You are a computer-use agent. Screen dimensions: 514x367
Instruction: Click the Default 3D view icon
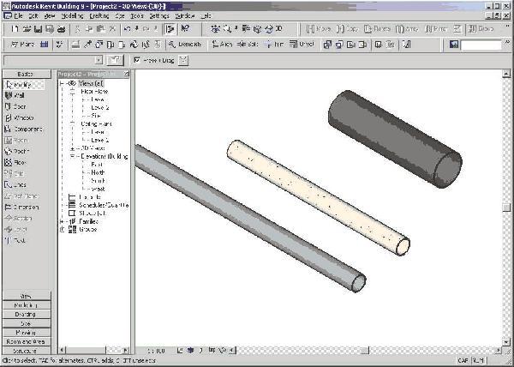pos(274,29)
